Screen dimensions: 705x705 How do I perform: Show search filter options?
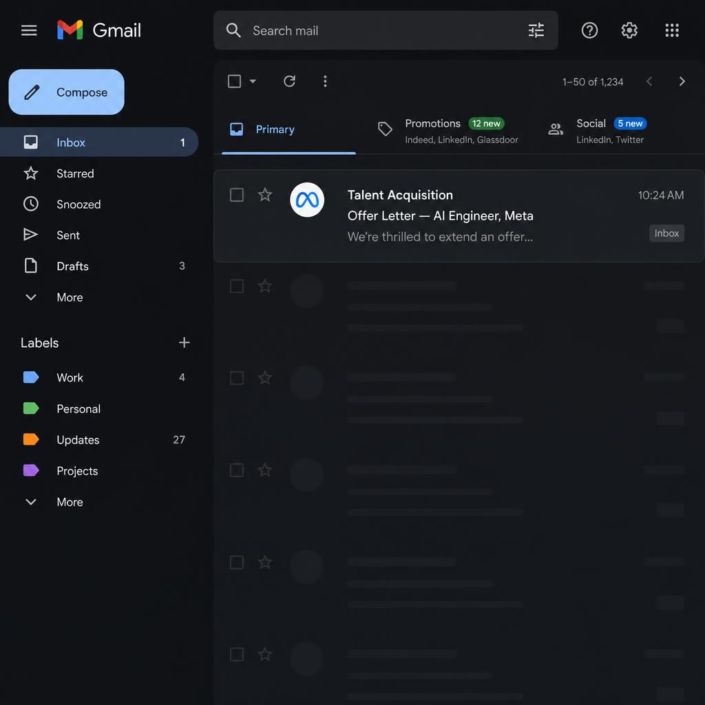coord(536,30)
